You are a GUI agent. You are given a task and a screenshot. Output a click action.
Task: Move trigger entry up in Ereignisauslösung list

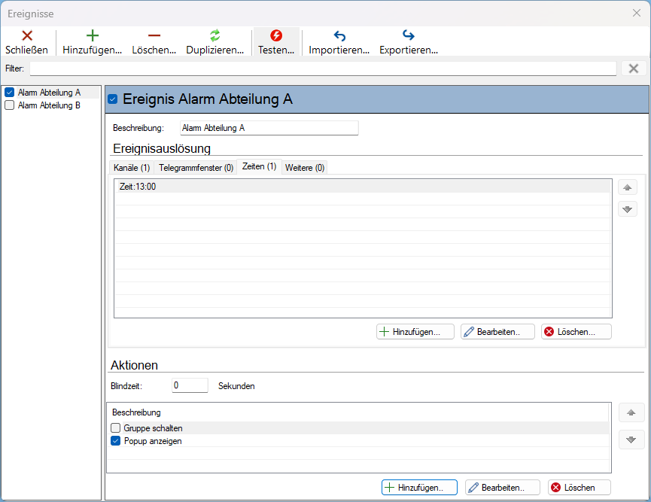click(x=628, y=187)
